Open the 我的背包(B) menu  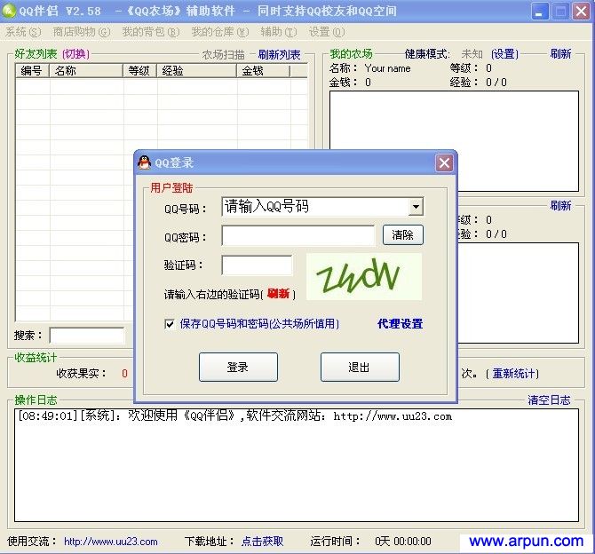point(151,32)
